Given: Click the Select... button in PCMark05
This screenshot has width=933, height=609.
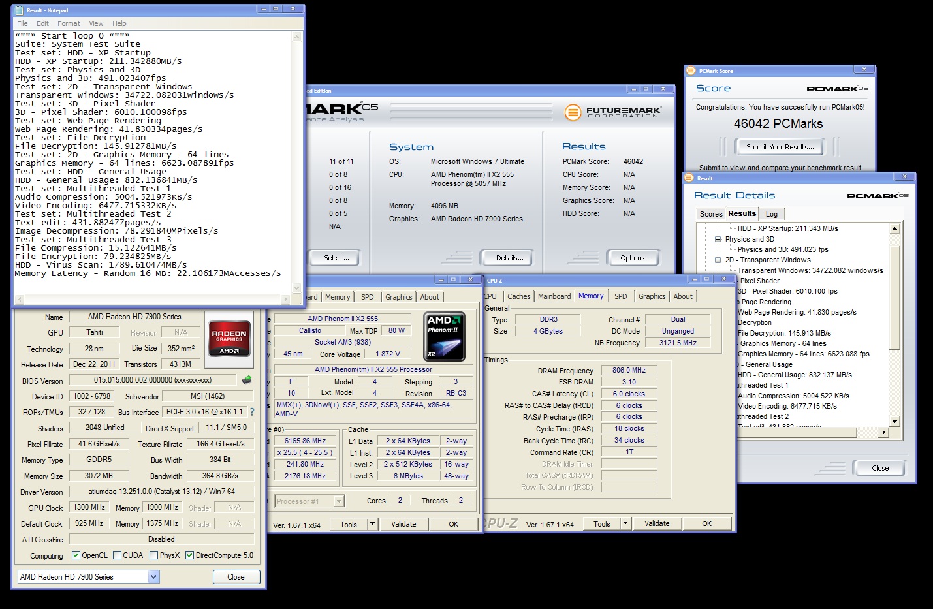Looking at the screenshot, I should [x=336, y=258].
